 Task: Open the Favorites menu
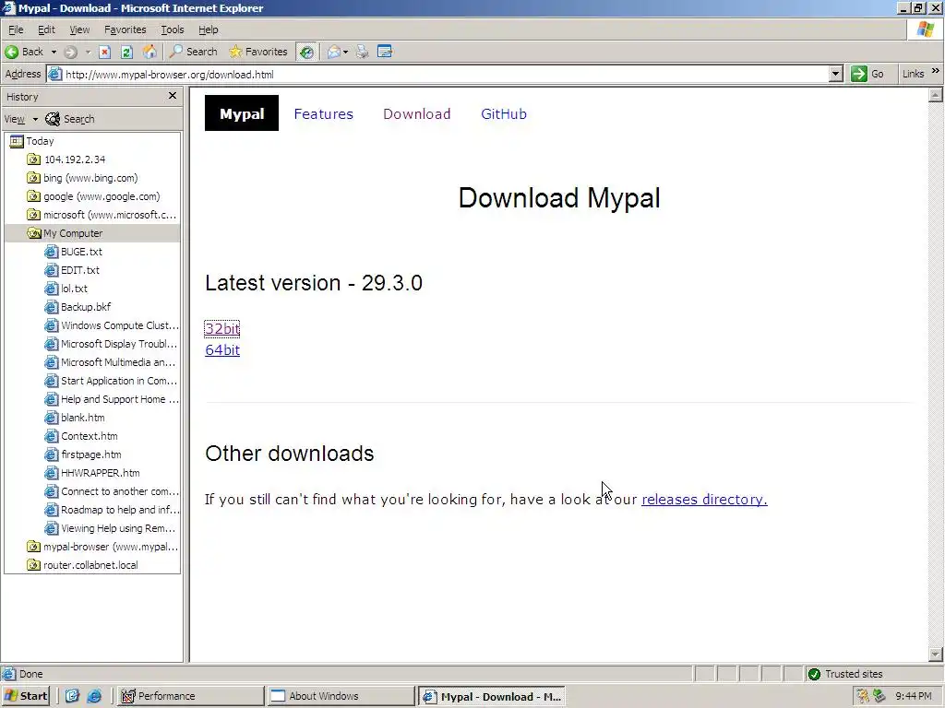click(125, 29)
